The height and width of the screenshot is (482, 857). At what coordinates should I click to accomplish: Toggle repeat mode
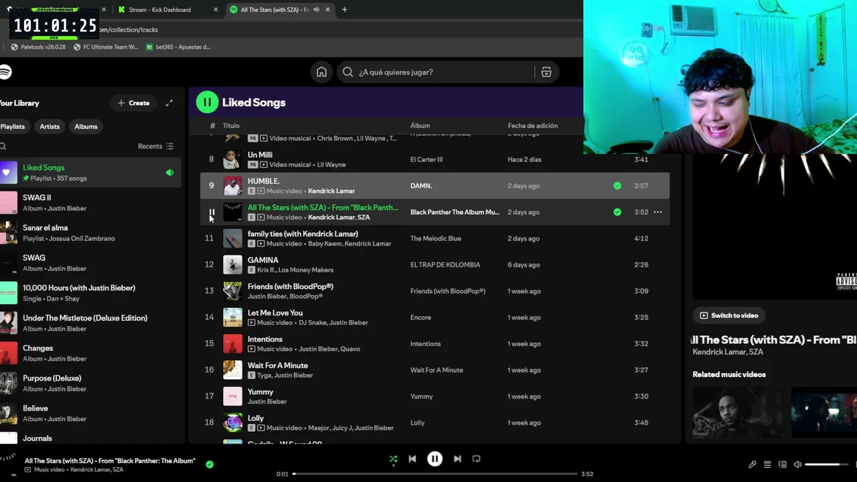476,459
